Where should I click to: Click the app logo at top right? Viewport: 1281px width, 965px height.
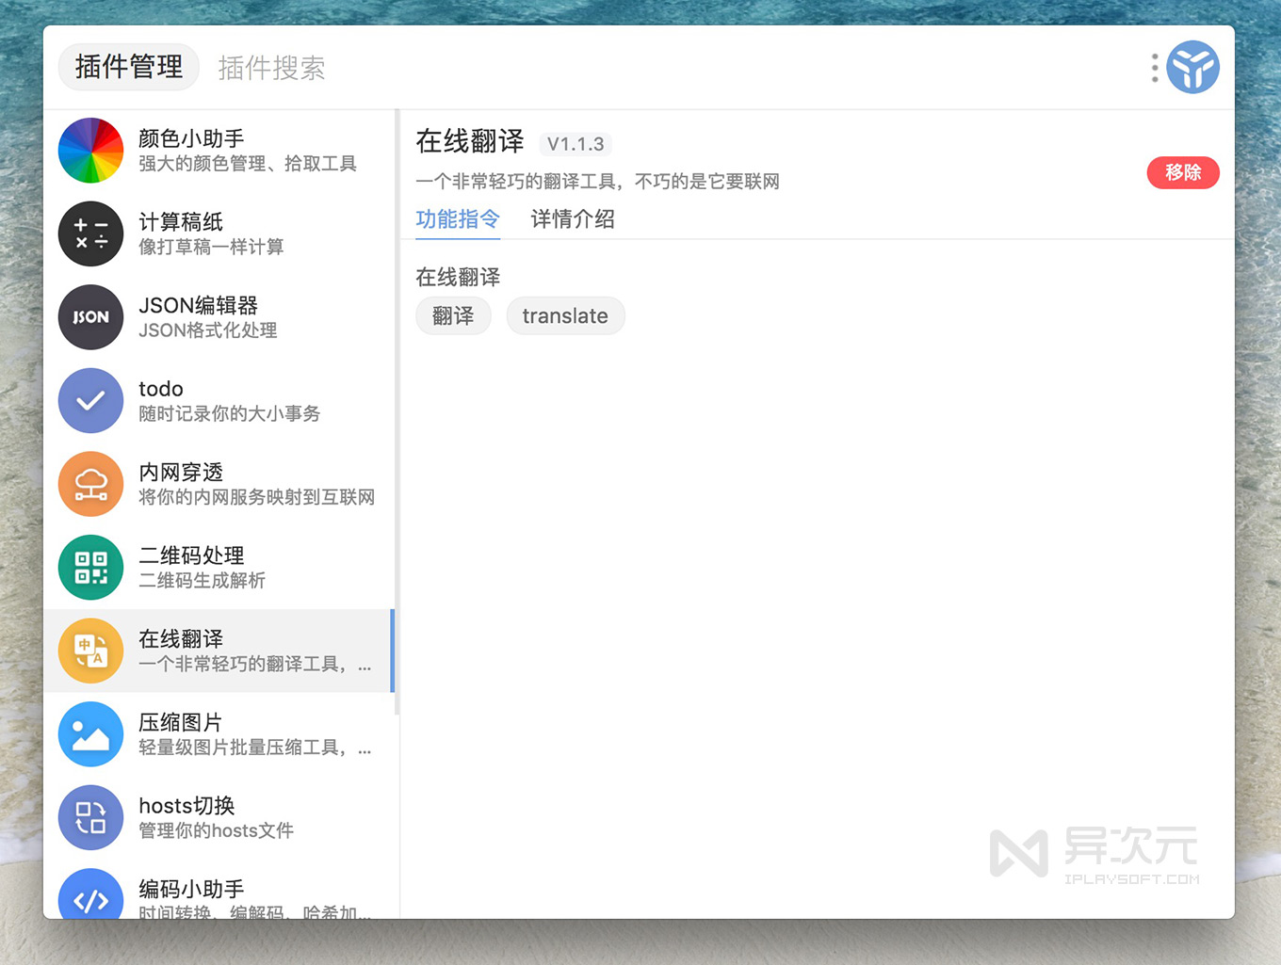pos(1193,67)
